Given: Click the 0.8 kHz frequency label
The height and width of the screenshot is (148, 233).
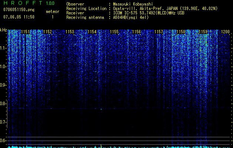Looking at the screenshot, I should (x=3, y=104).
